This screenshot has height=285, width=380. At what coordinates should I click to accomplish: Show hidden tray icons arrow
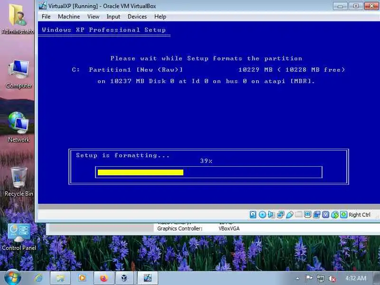click(298, 278)
